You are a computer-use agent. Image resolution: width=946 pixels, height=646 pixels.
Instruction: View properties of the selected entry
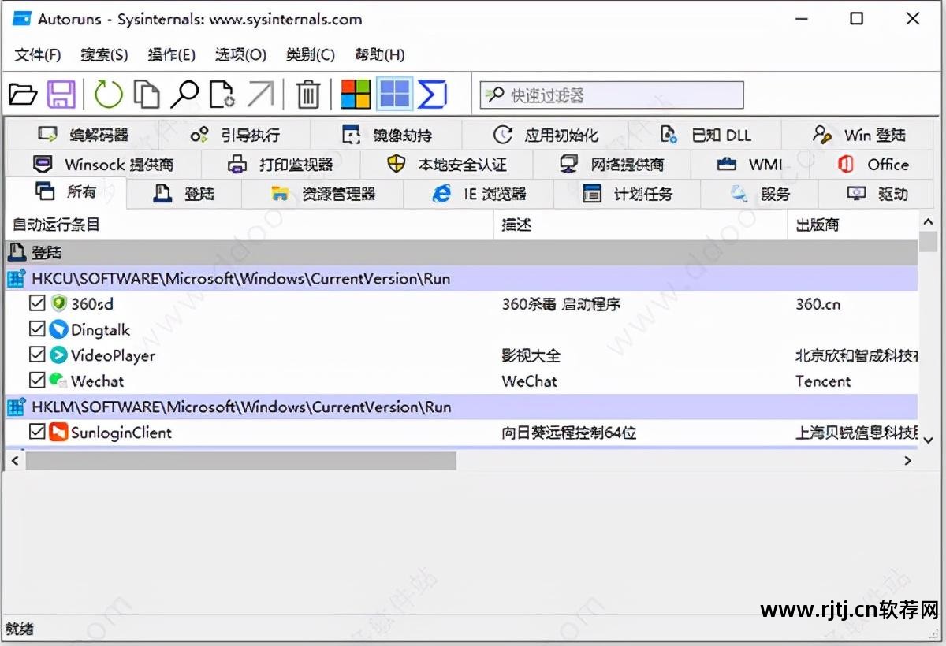click(223, 94)
